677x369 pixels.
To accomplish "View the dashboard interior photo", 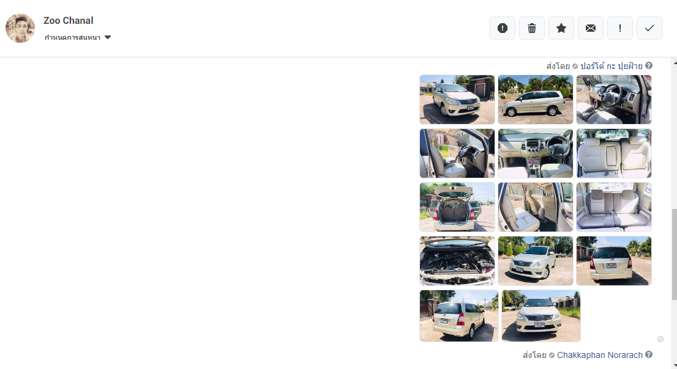I will (536, 153).
